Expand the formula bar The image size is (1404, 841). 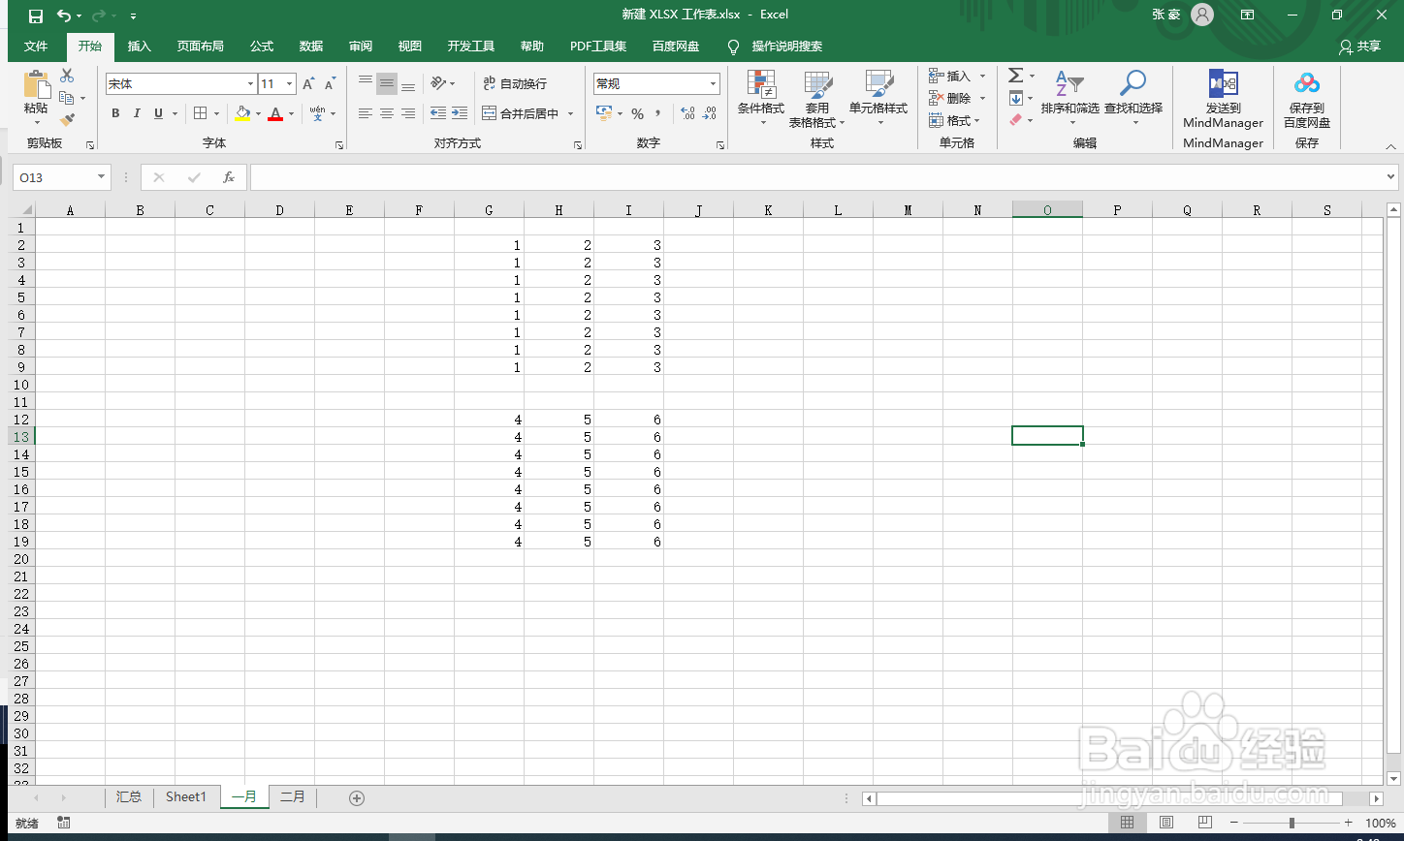click(1391, 177)
